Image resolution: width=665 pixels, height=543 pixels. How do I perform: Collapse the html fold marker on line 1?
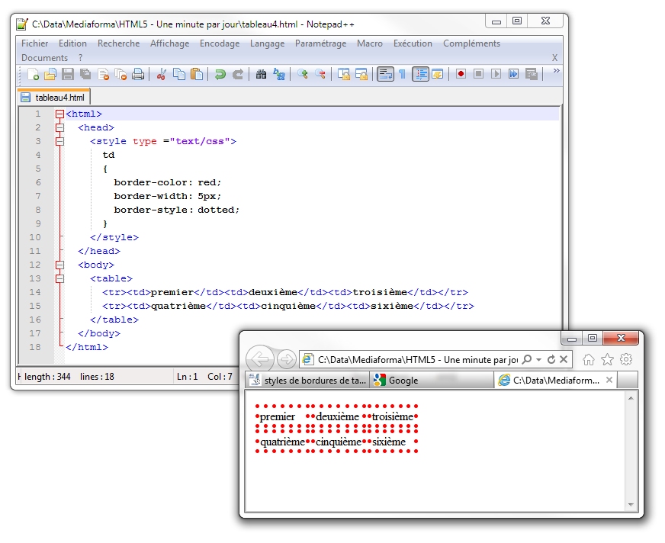pyautogui.click(x=59, y=114)
